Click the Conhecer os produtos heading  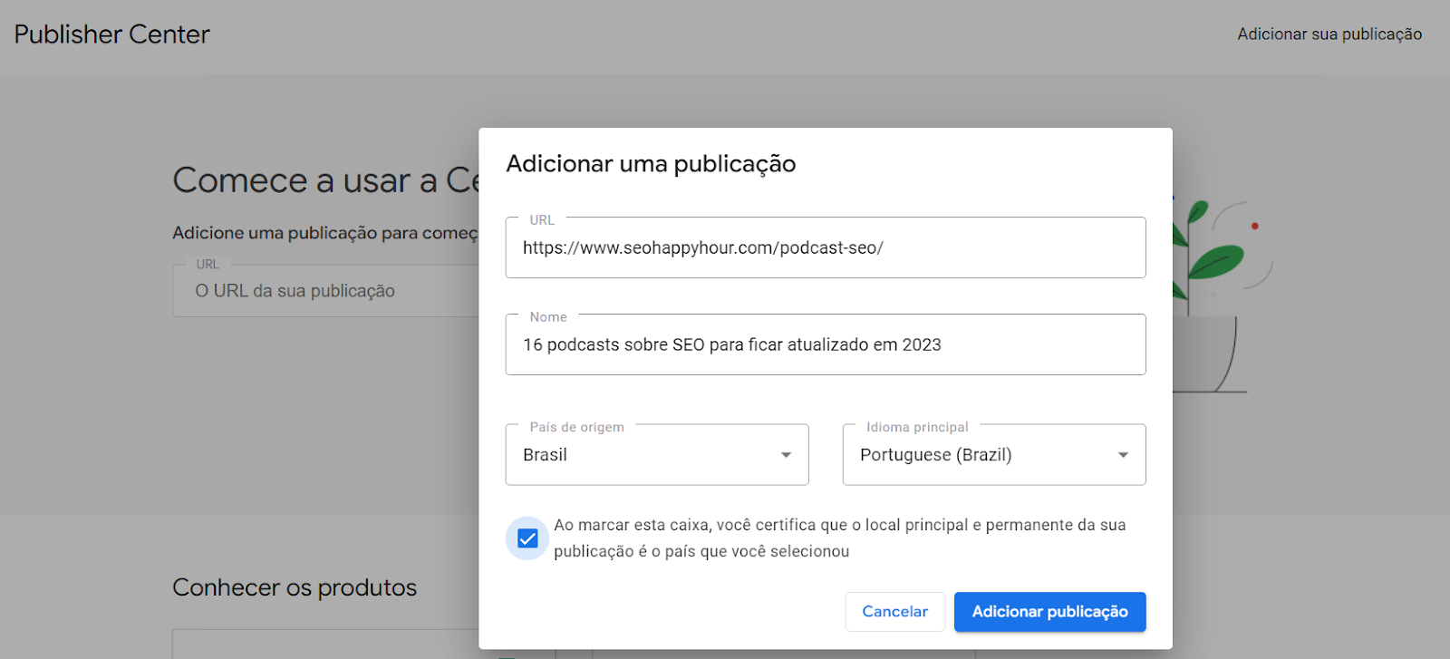point(295,587)
